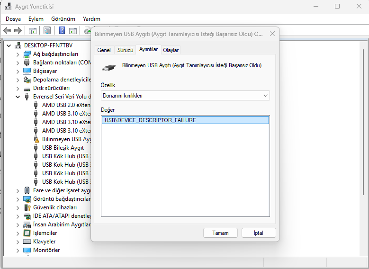Click the Klavyeler keyboard icon
The image size is (369, 269).
point(27,242)
